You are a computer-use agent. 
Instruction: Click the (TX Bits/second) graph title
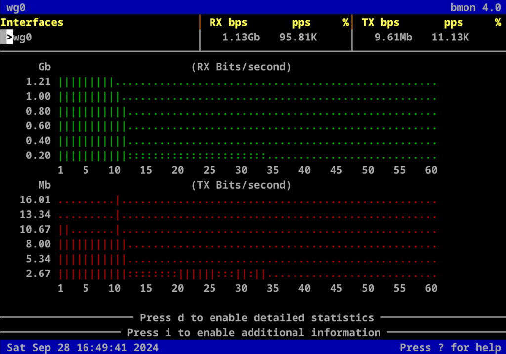[x=241, y=185]
